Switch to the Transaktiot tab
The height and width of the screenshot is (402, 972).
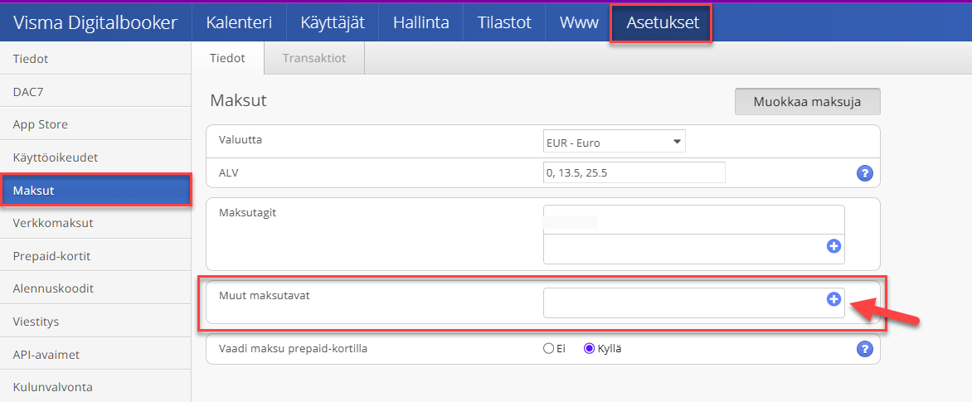tap(314, 59)
